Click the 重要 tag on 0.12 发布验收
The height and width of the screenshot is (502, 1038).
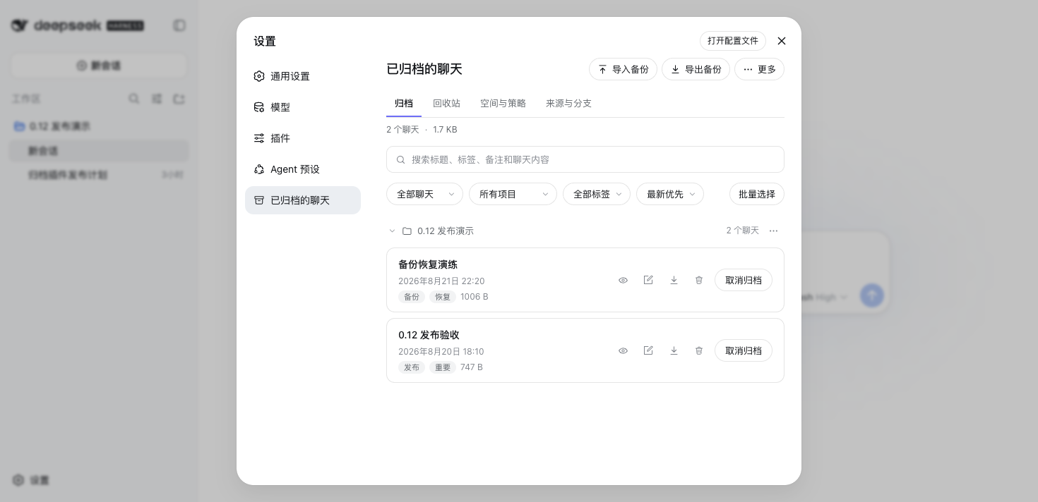click(x=443, y=367)
